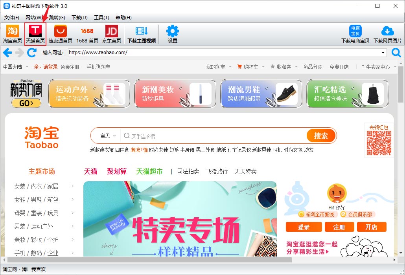Go back with the blue left arrow
405x275 pixels.
7,53
